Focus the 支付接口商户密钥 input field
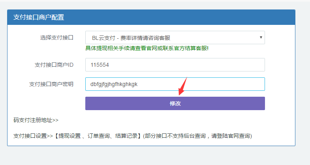 point(175,84)
